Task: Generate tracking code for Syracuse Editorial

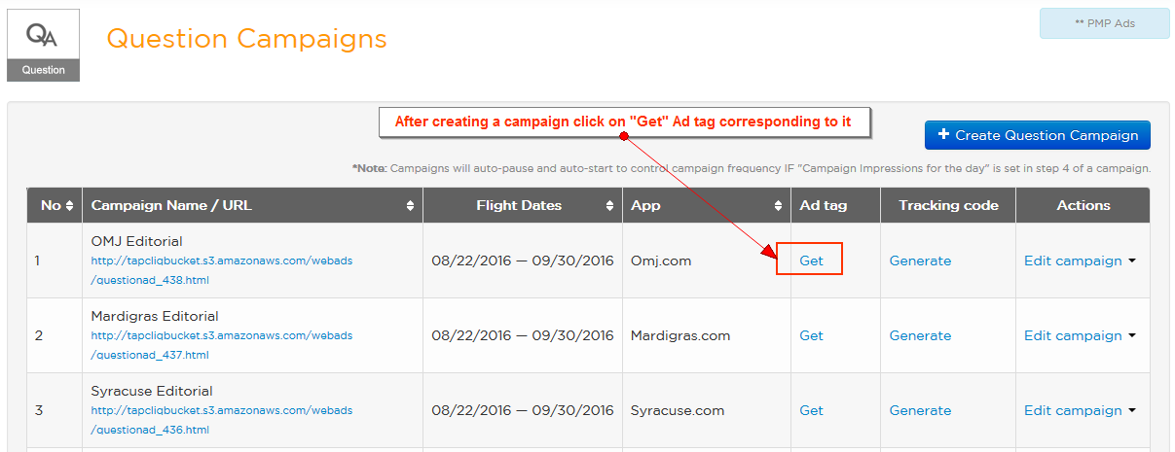Action: click(x=920, y=410)
